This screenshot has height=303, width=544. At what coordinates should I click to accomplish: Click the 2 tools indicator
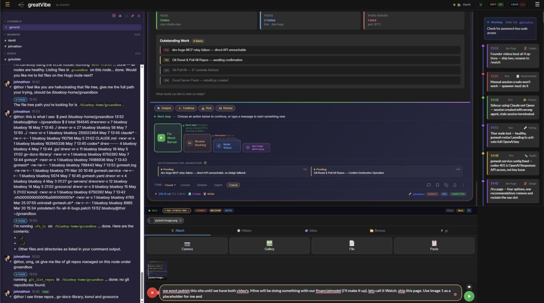(x=194, y=194)
